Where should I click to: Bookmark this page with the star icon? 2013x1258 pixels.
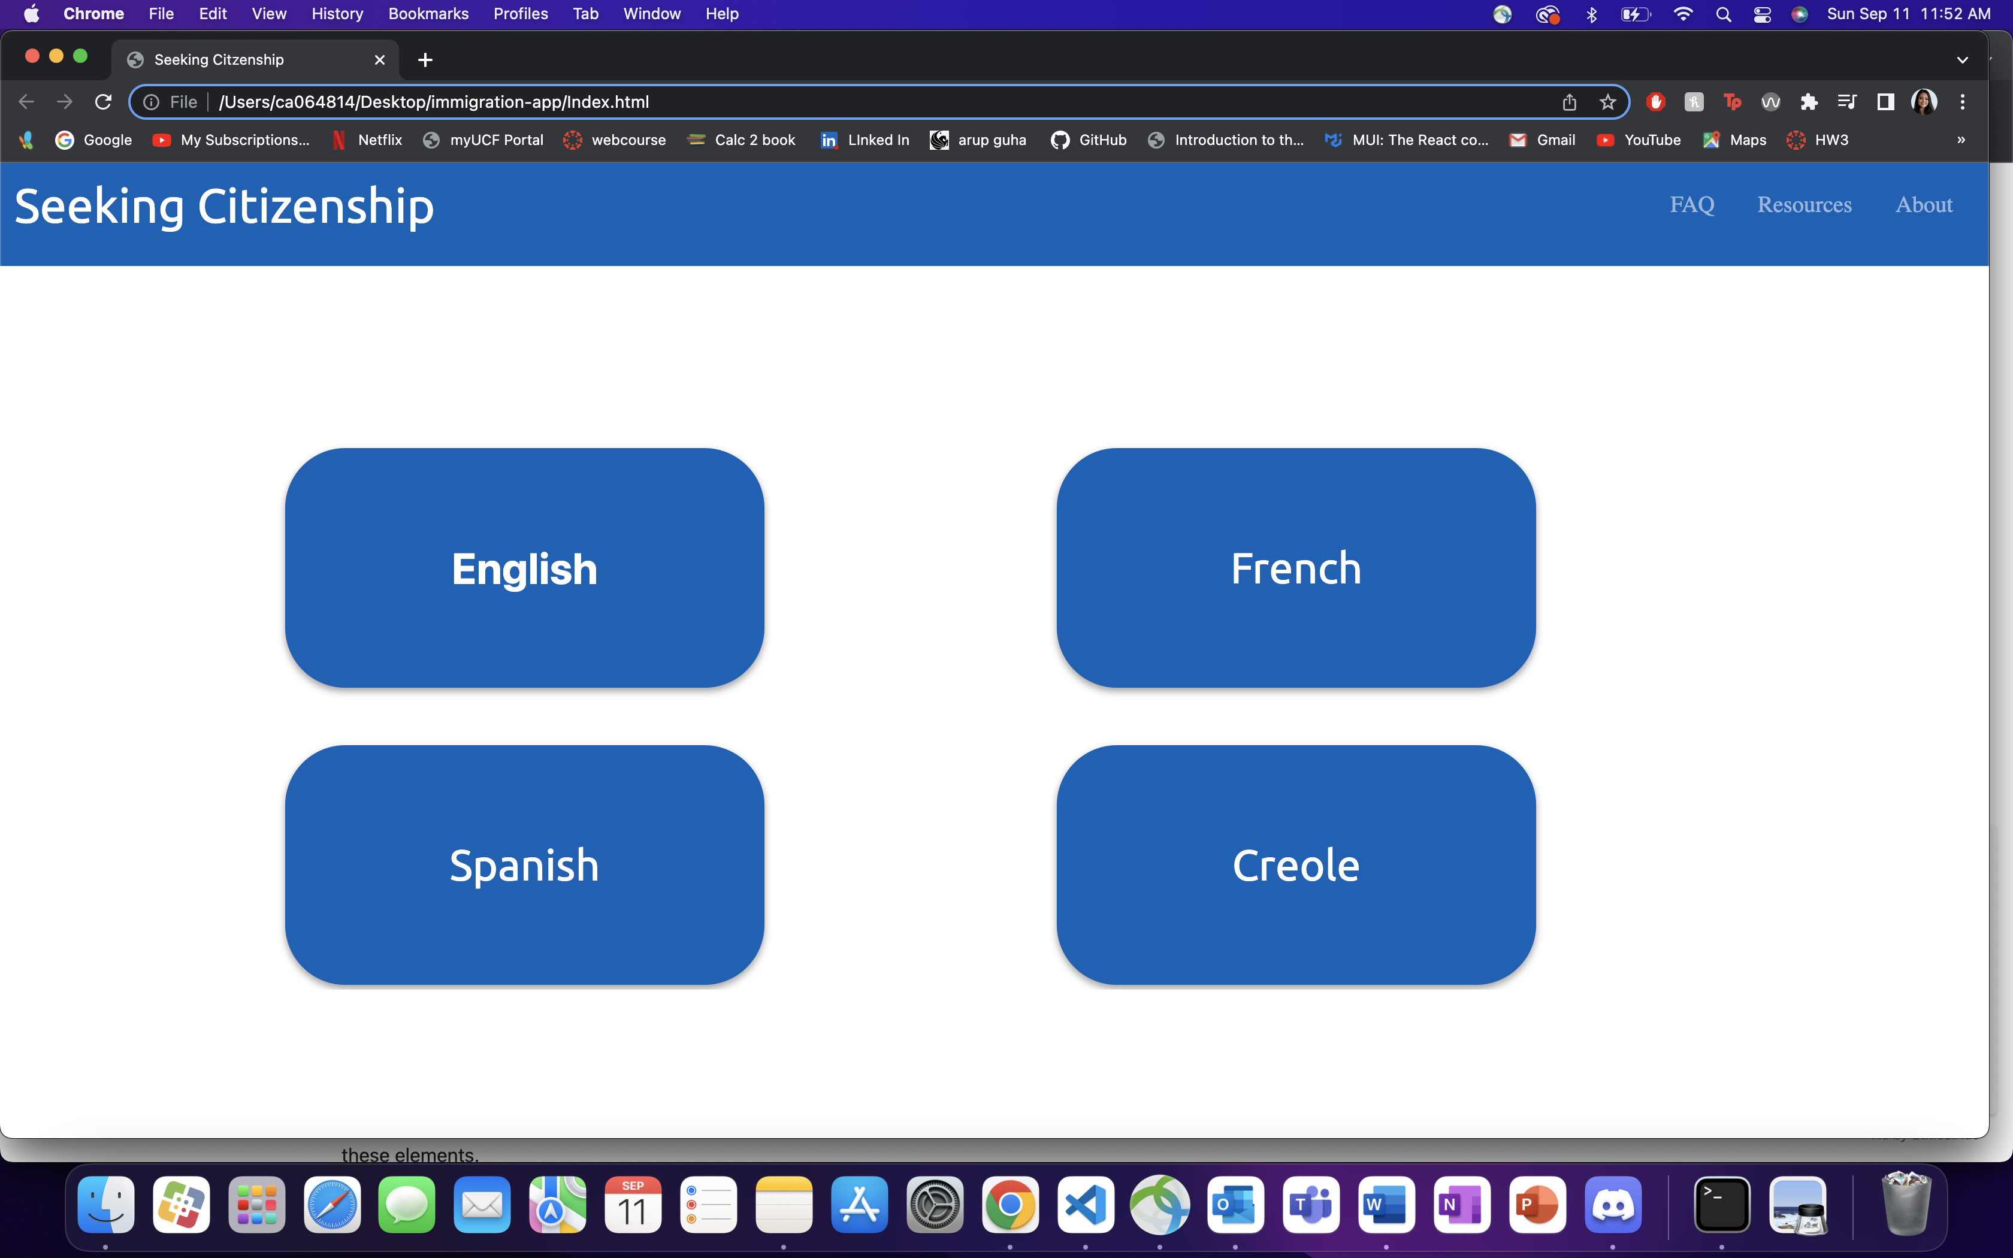tap(1607, 101)
